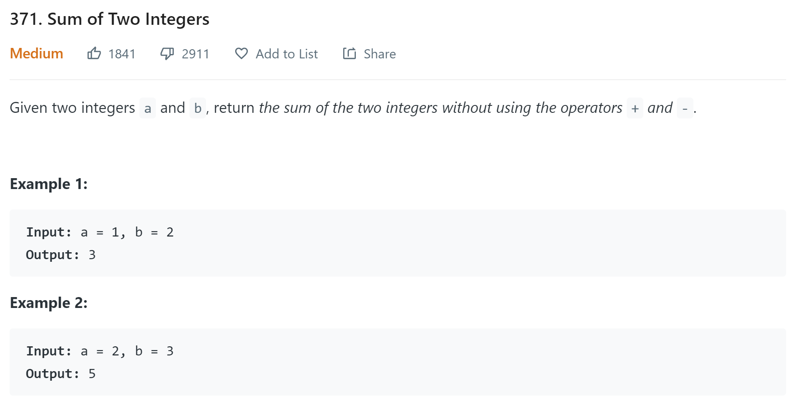Select the Add to List text
Screen dimensions: 787x399
click(287, 54)
